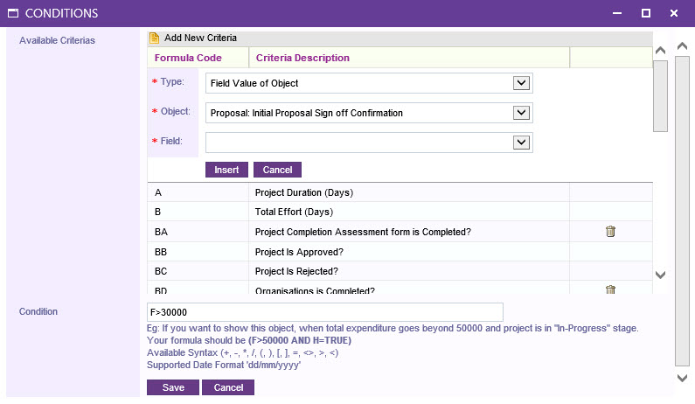Screen dimensions: 695x404
Task: Click the 'Available Criterias' label
Action: [57, 40]
